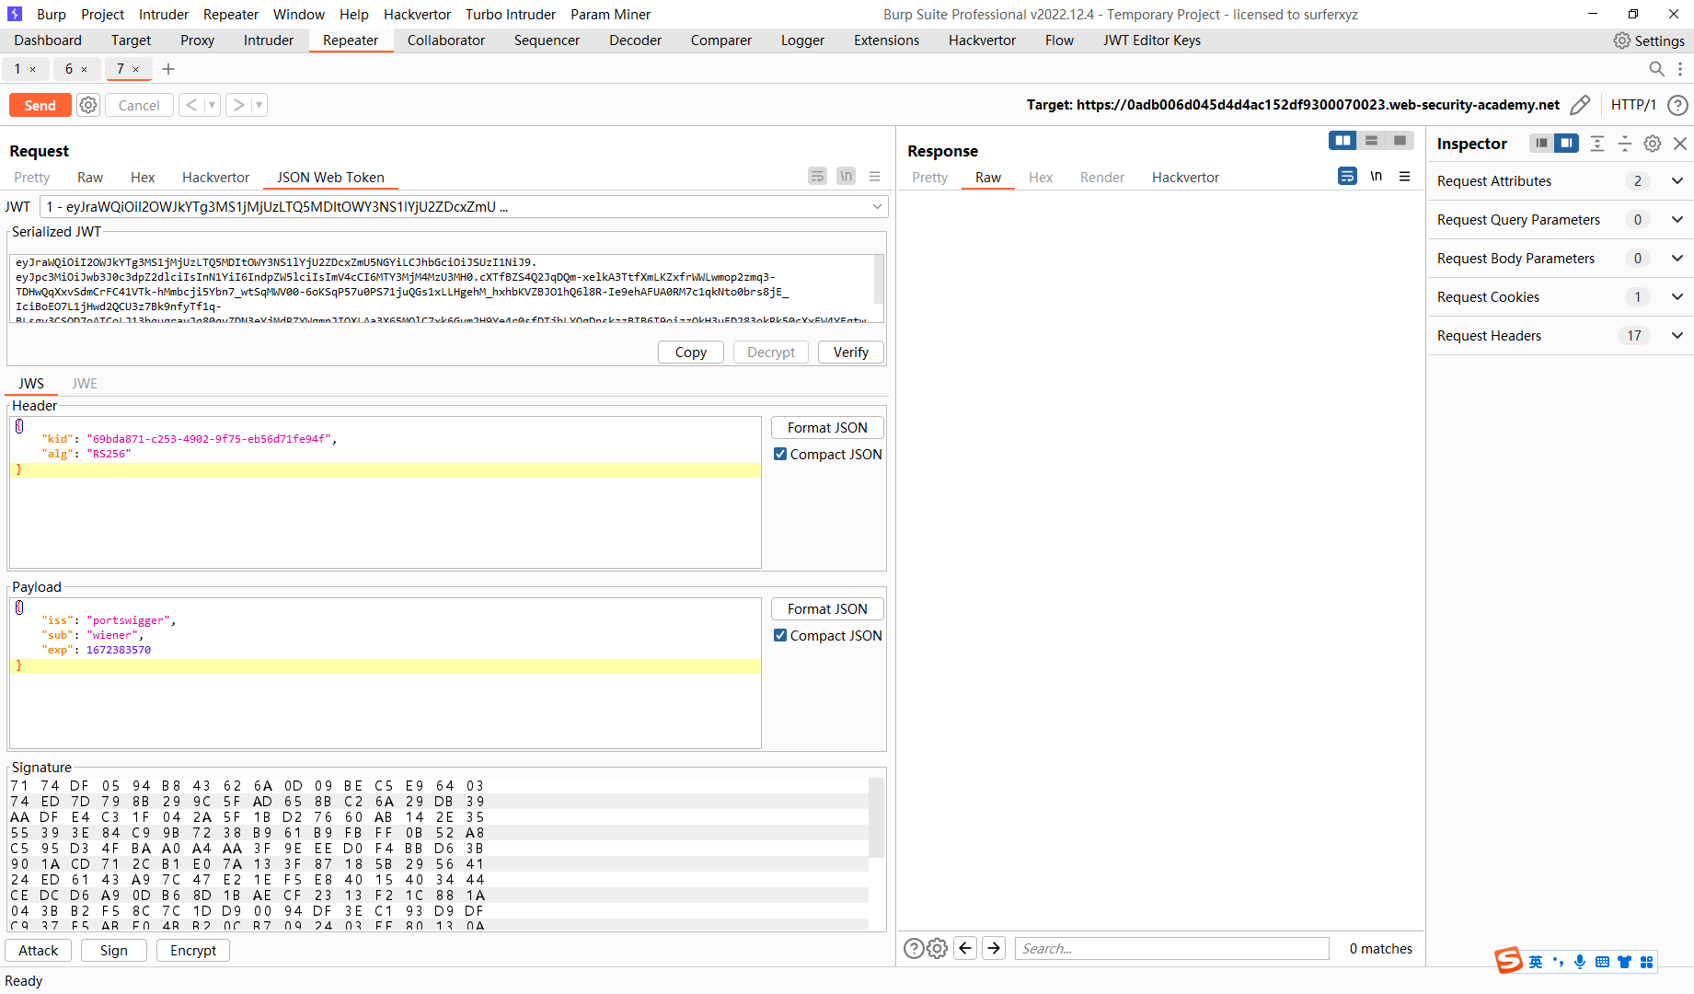
Task: Close Repeater tab 1
Action: (33, 69)
